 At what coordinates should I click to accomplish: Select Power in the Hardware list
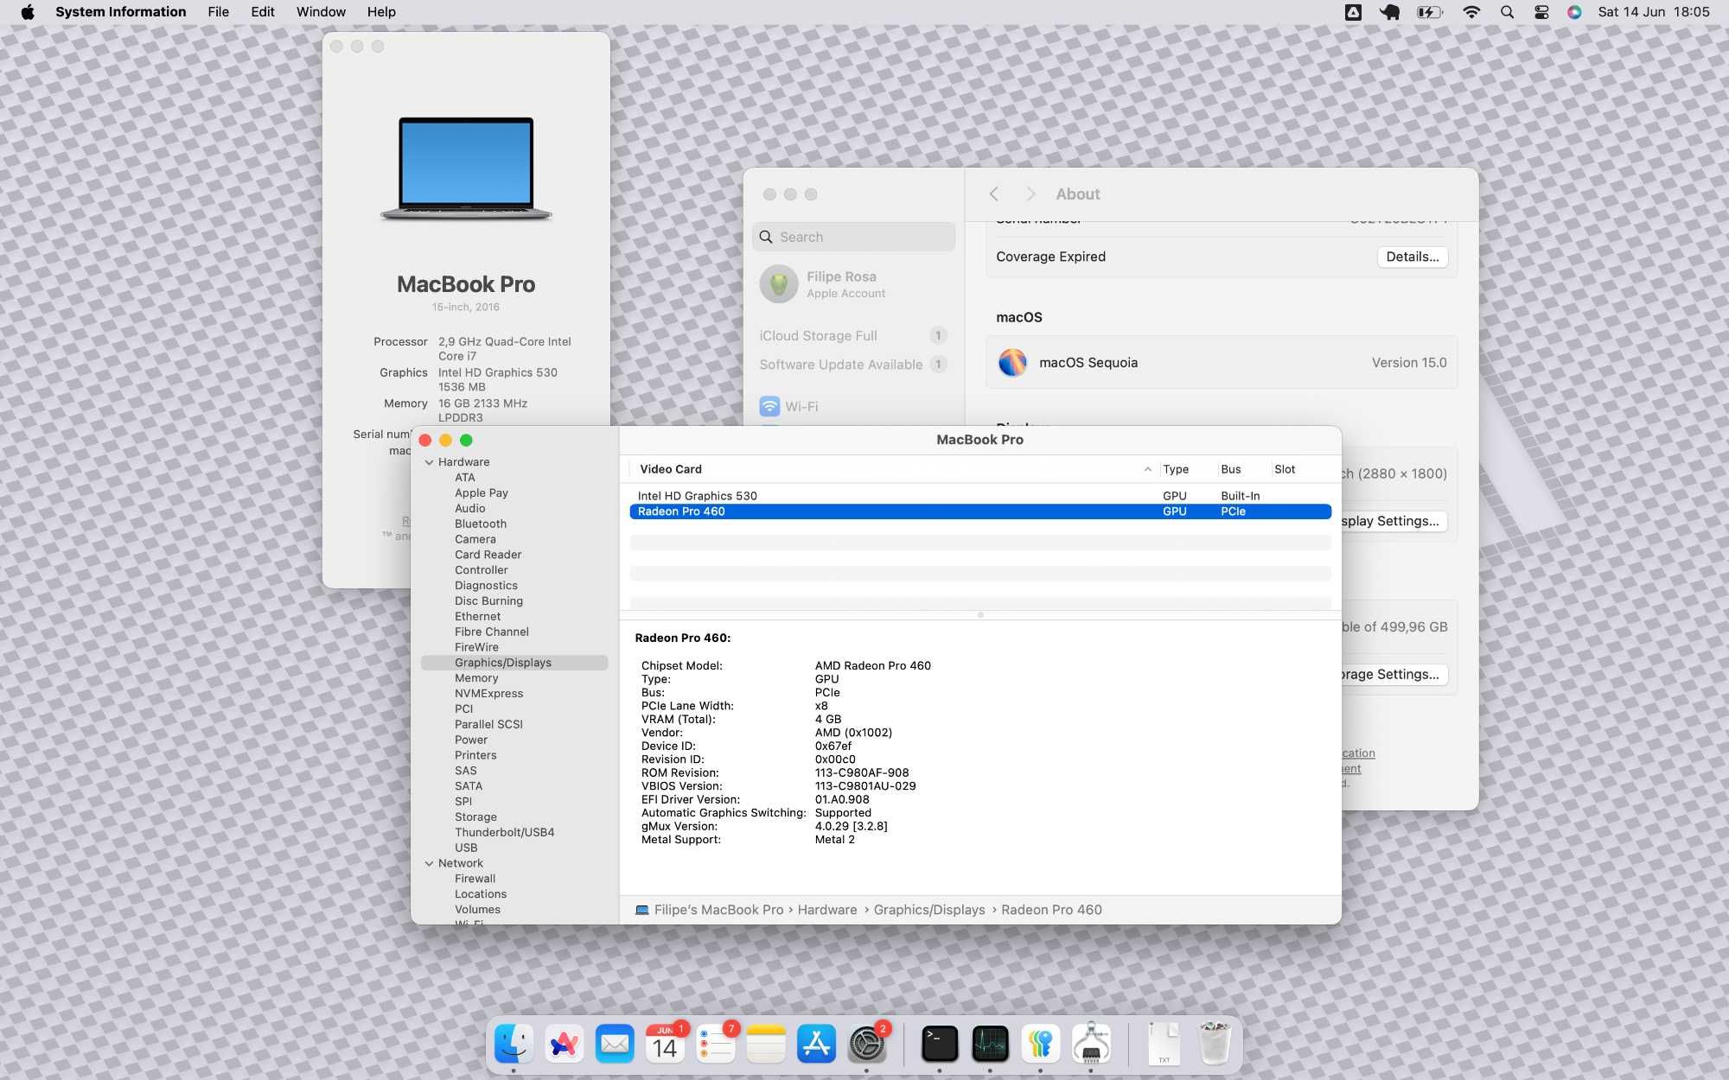471,740
